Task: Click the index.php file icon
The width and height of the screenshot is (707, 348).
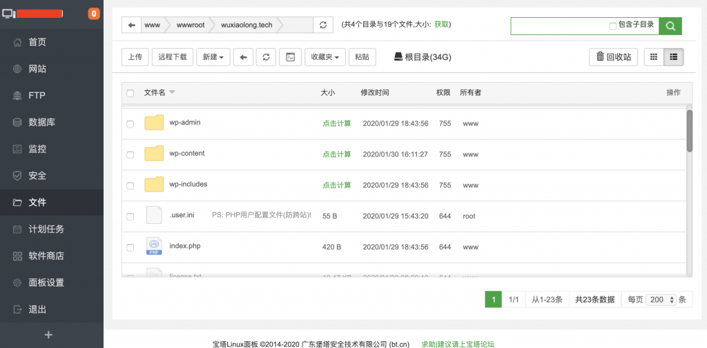Action: click(x=154, y=247)
